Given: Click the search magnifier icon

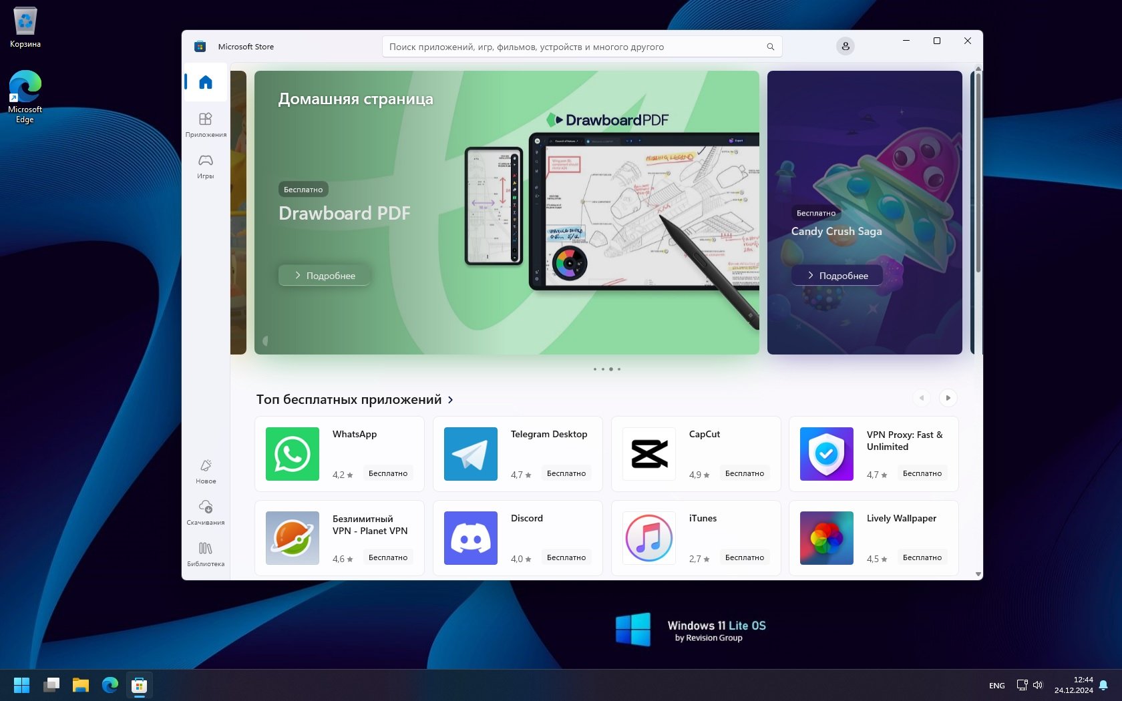Looking at the screenshot, I should coord(771,47).
